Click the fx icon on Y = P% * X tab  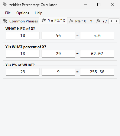[44, 20]
